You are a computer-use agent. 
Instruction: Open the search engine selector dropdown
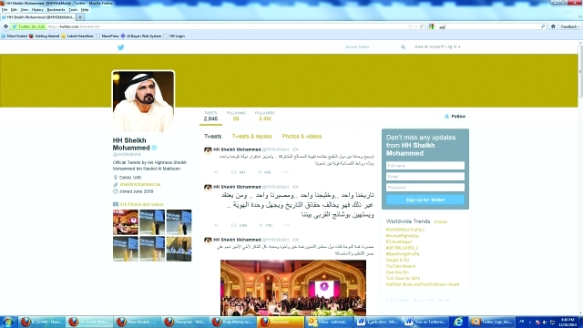tap(432, 26)
